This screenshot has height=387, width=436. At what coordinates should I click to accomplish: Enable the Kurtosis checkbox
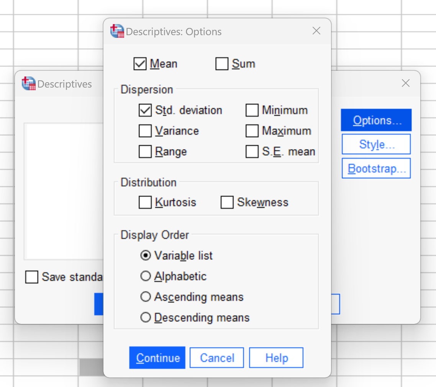coord(145,202)
